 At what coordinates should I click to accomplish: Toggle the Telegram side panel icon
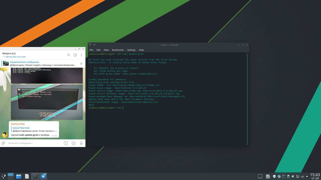(x=75, y=55)
